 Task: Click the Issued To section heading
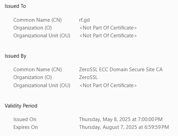tap(15, 6)
